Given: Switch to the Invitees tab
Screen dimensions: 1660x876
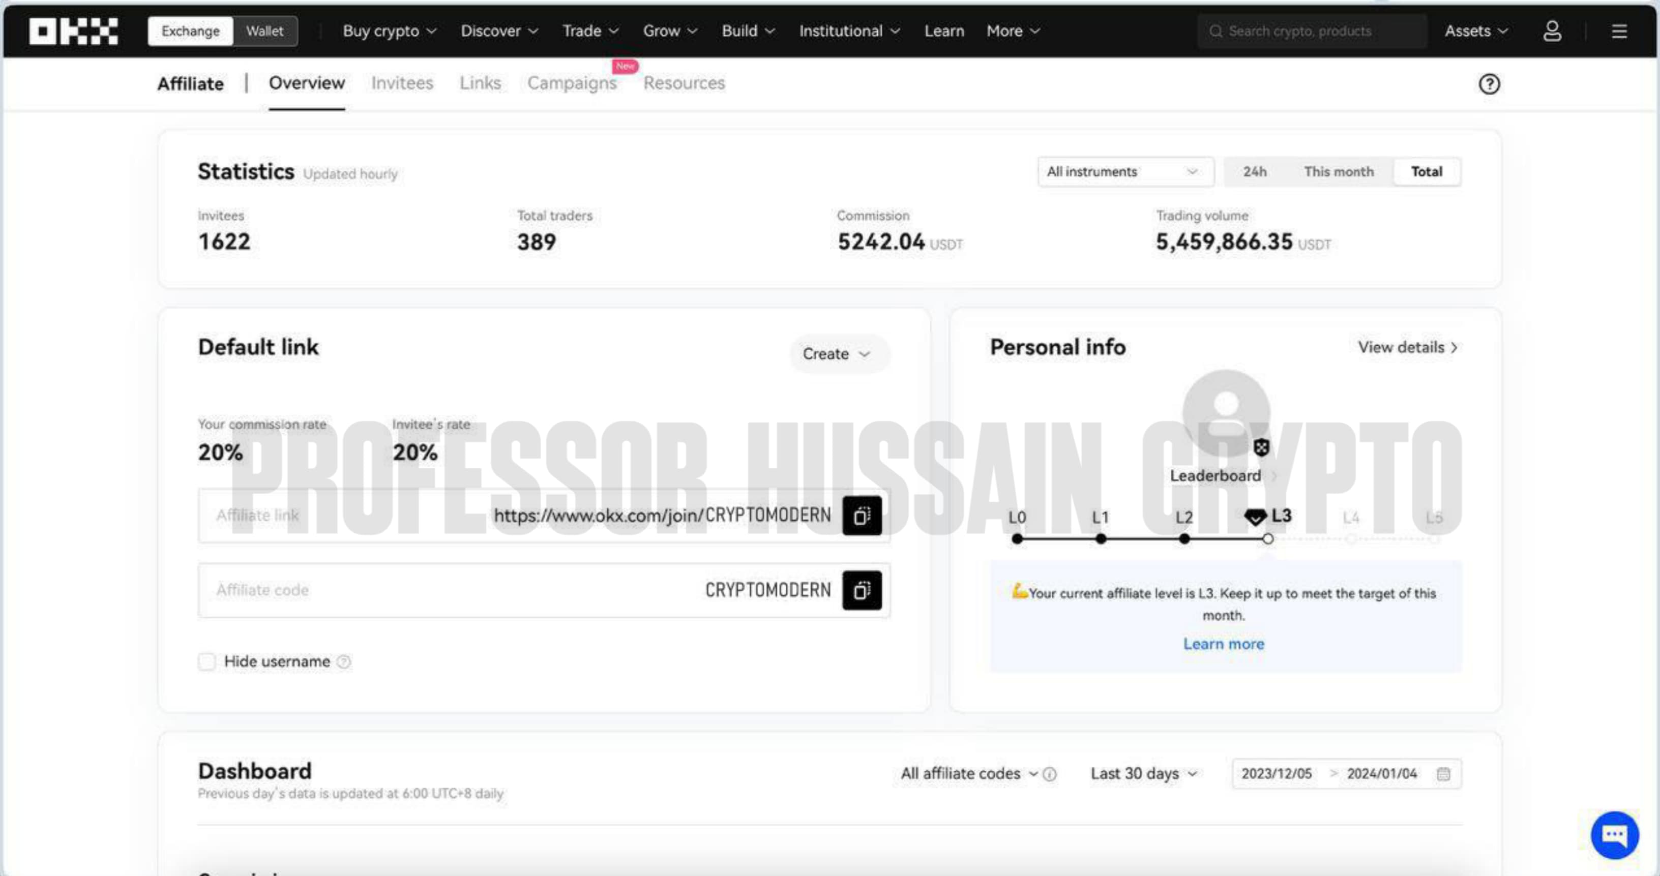Looking at the screenshot, I should (x=401, y=83).
